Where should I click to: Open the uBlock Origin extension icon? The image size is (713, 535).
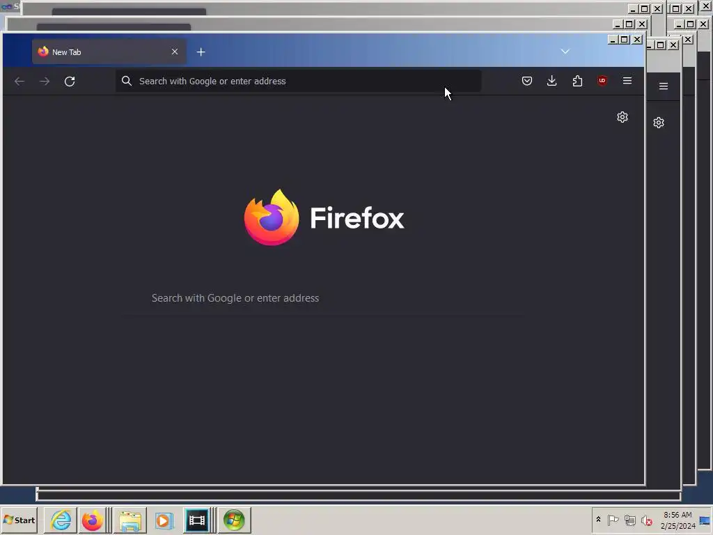pos(602,81)
